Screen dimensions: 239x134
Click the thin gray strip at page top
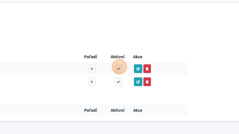pyautogui.click(x=120, y=1)
